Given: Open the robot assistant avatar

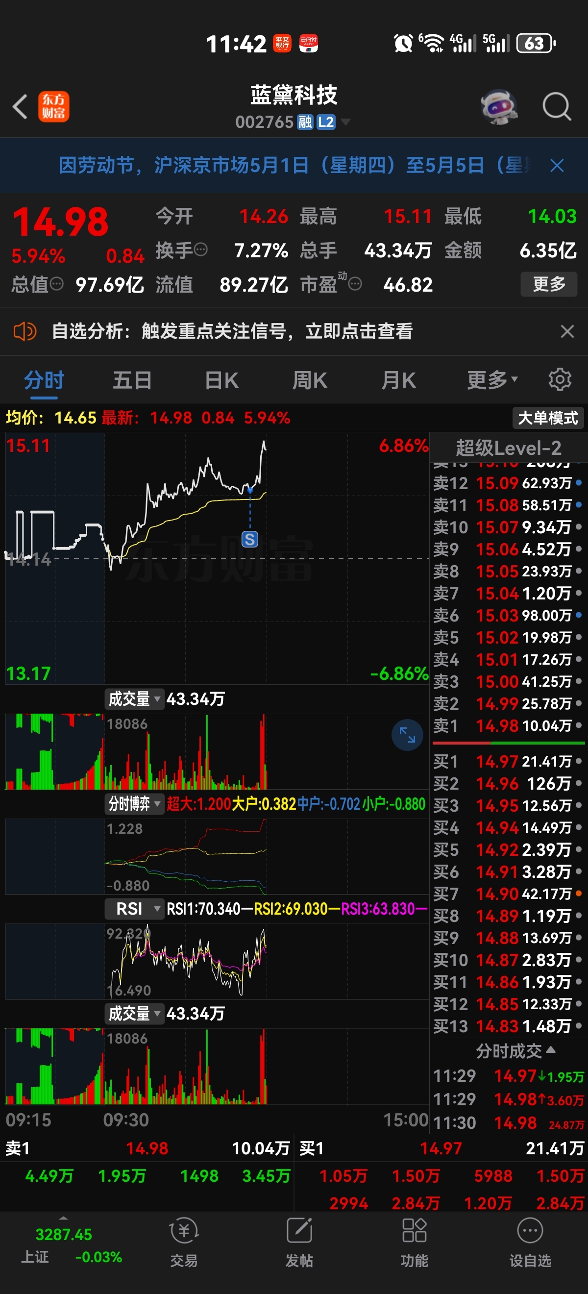Looking at the screenshot, I should (x=499, y=106).
